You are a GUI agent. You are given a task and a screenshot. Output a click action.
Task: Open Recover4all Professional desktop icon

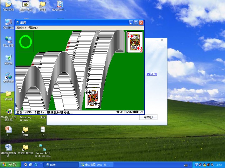(x=42, y=151)
